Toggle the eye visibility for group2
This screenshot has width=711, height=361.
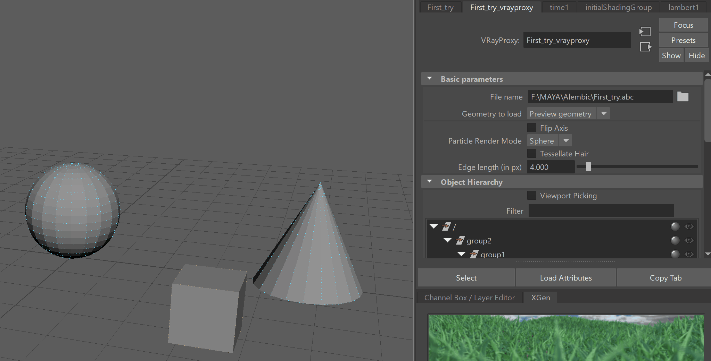point(689,240)
